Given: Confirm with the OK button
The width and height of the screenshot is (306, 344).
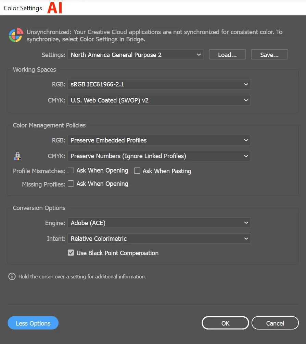Looking at the screenshot, I should [225, 323].
